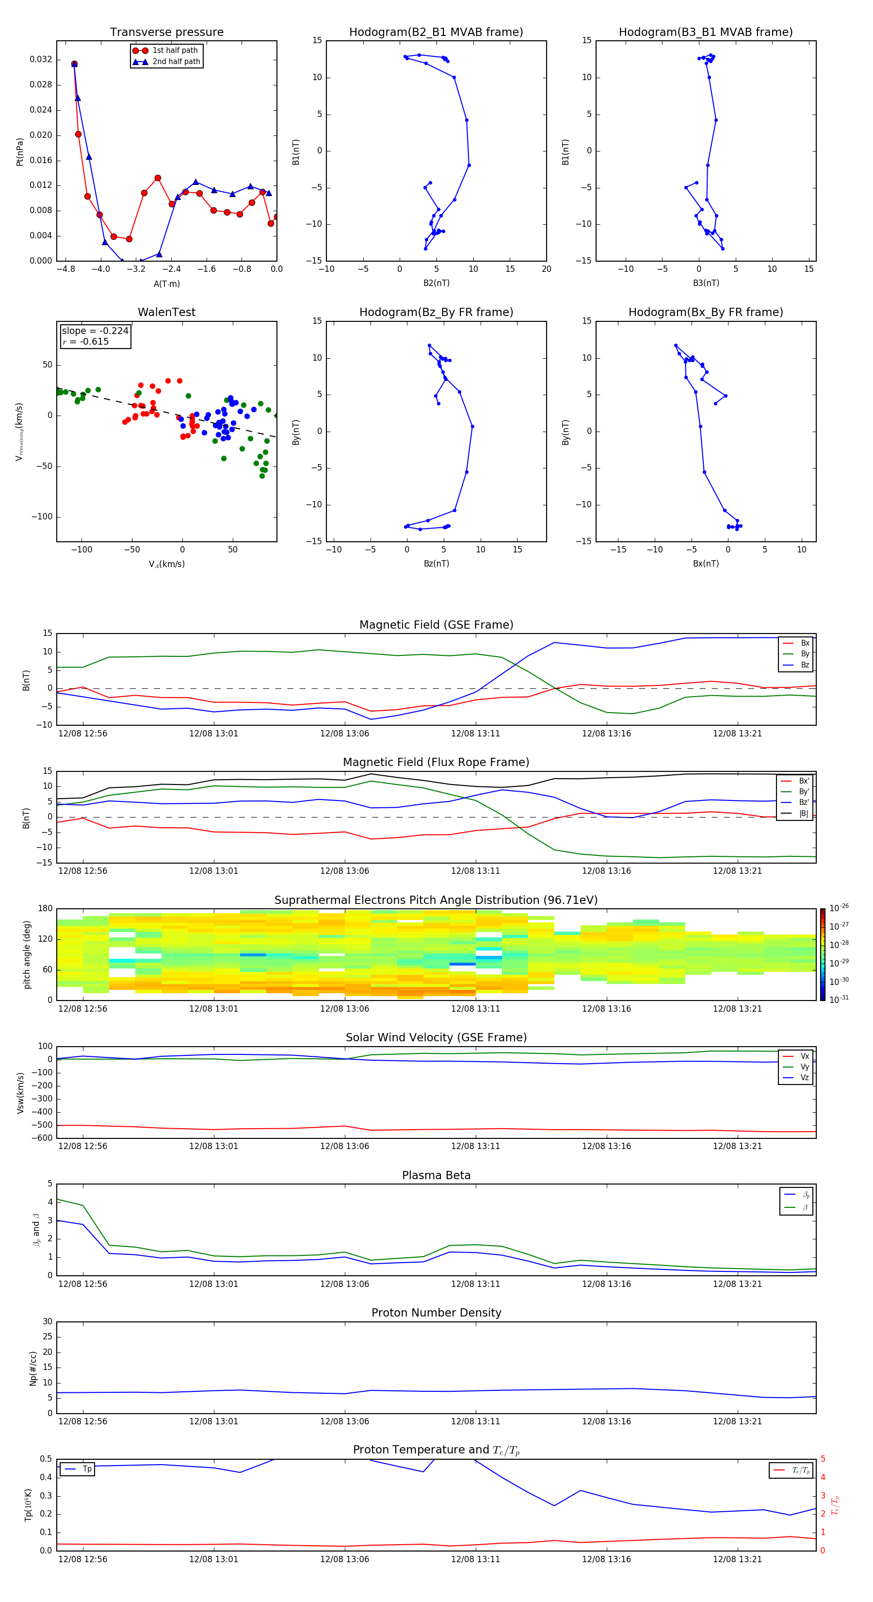This screenshot has height=1602, width=873.
Task: Click the "Magnetic Field (Flux Rope Frame)" title
Action: point(436,763)
